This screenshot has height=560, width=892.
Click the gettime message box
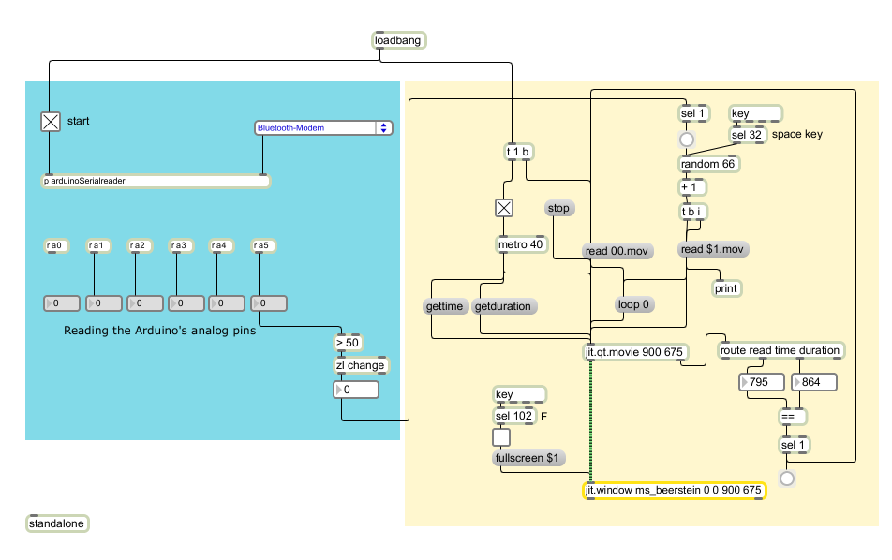point(444,305)
